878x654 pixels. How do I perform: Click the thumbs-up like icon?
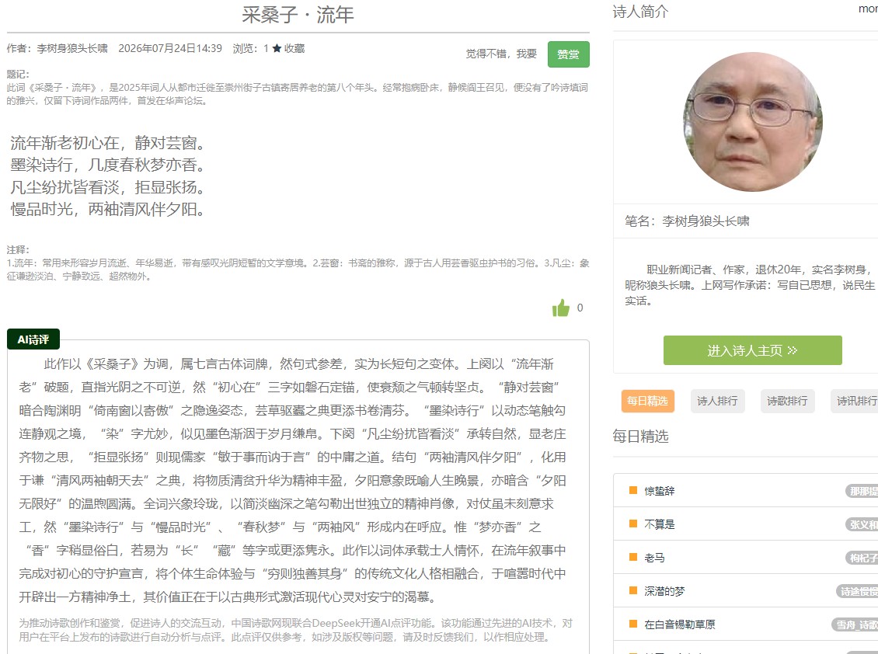560,308
